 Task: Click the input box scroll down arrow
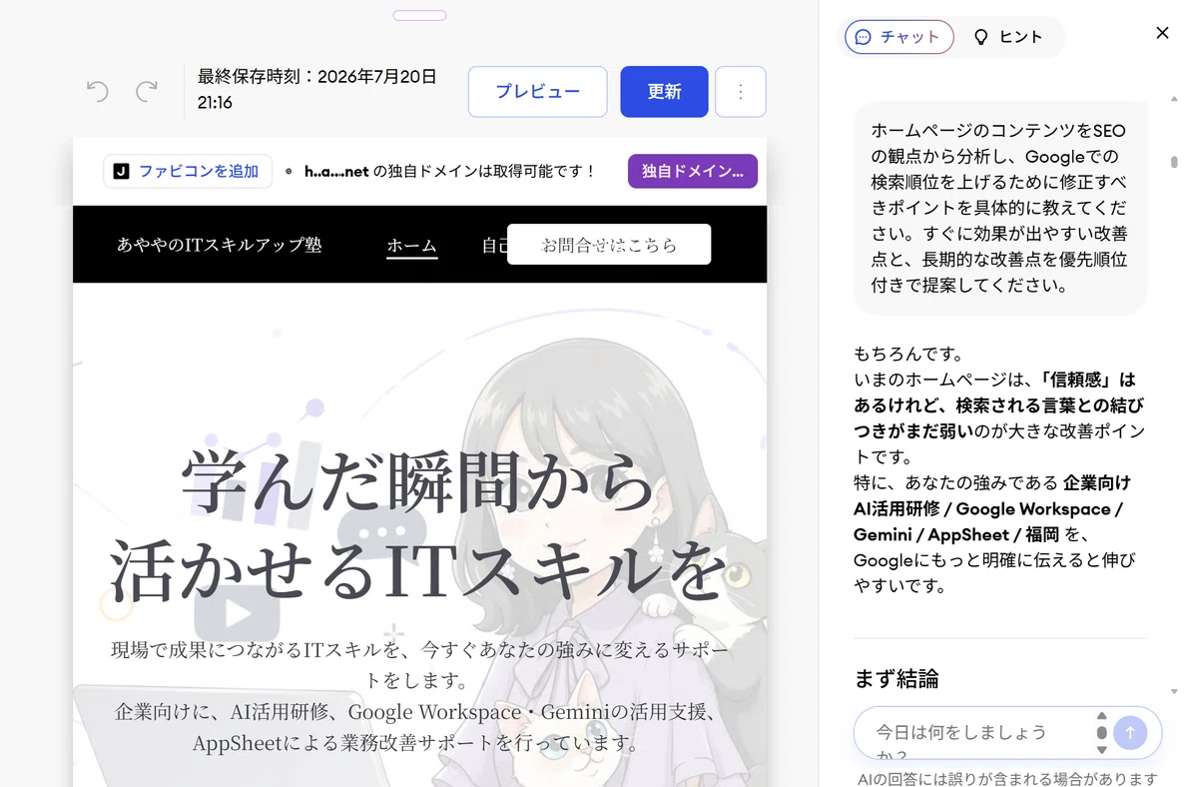tap(1101, 749)
